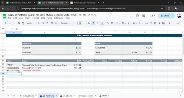Open the all sheets list icon
Screen dimensions: 184x98
pyautogui.click(x=14, y=96)
